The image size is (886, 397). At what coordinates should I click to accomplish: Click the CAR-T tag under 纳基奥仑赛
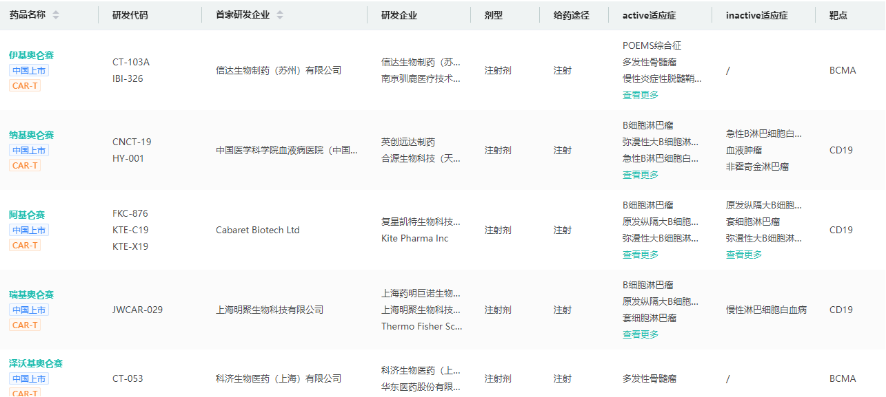[25, 165]
